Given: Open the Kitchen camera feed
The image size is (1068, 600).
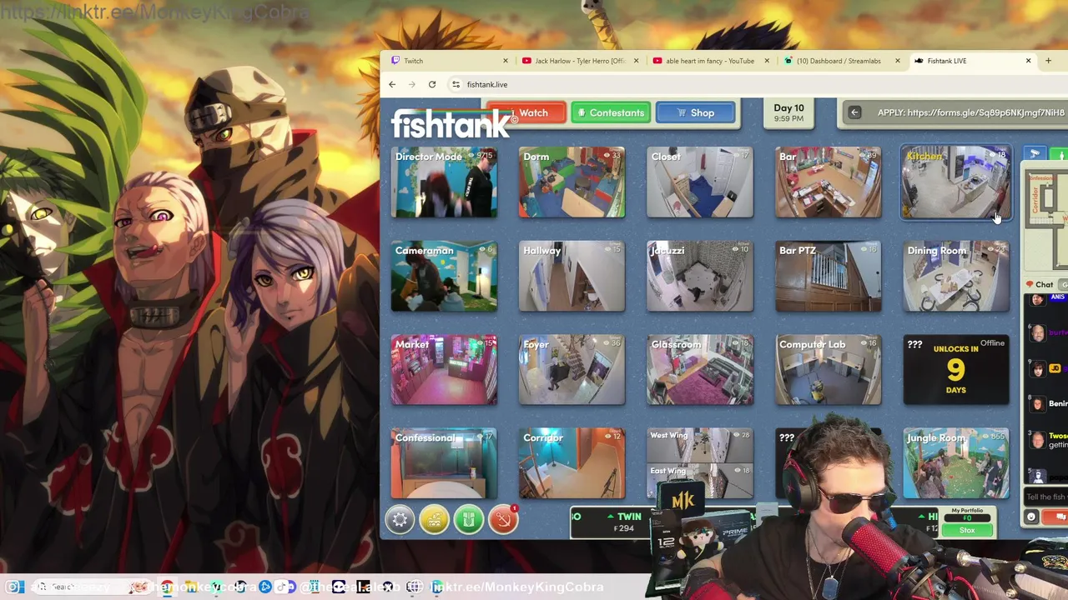Looking at the screenshot, I should pyautogui.click(x=956, y=182).
